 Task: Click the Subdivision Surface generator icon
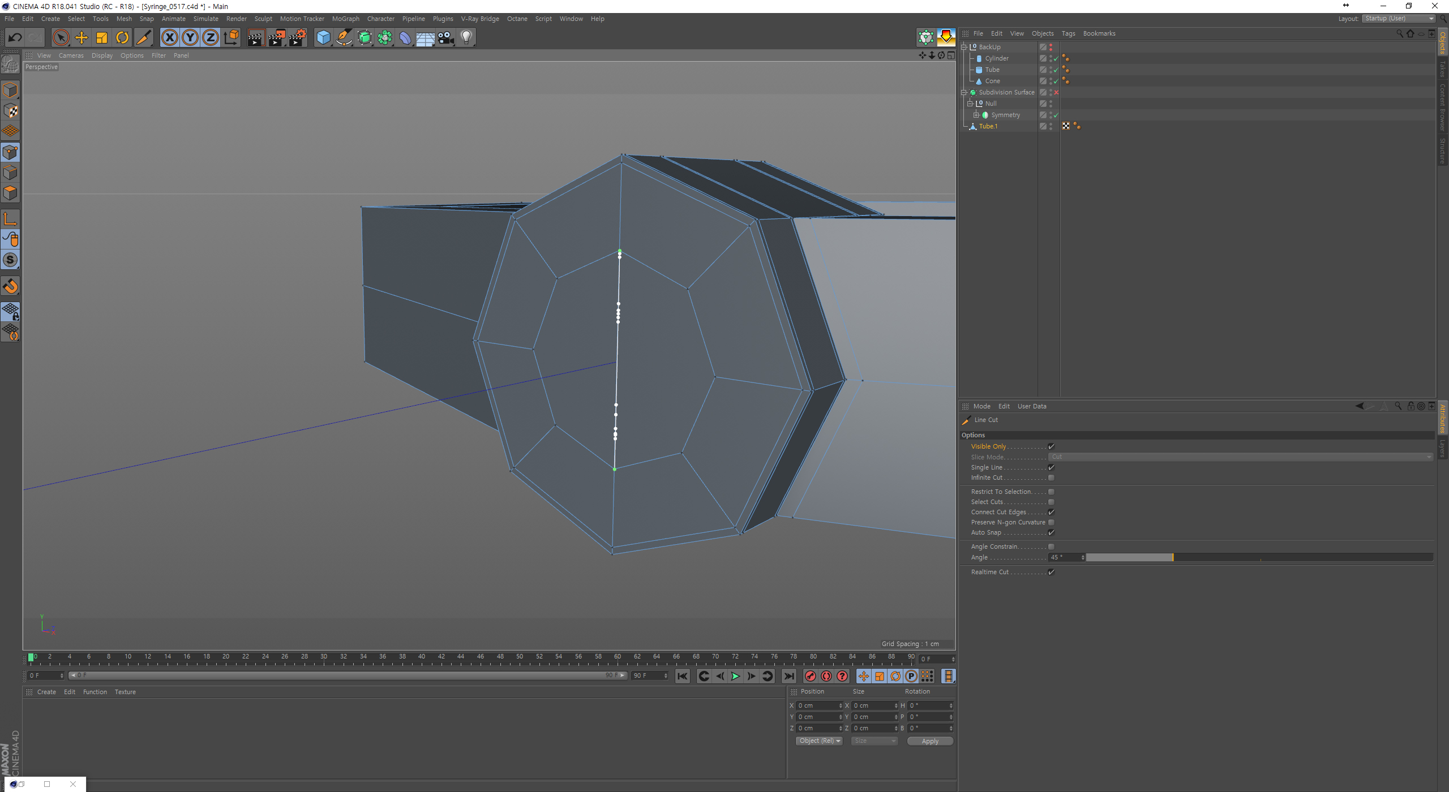(x=365, y=38)
